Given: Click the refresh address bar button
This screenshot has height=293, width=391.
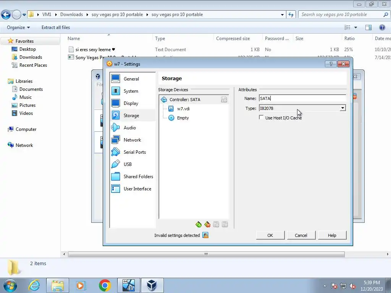Looking at the screenshot, I should pos(291,15).
